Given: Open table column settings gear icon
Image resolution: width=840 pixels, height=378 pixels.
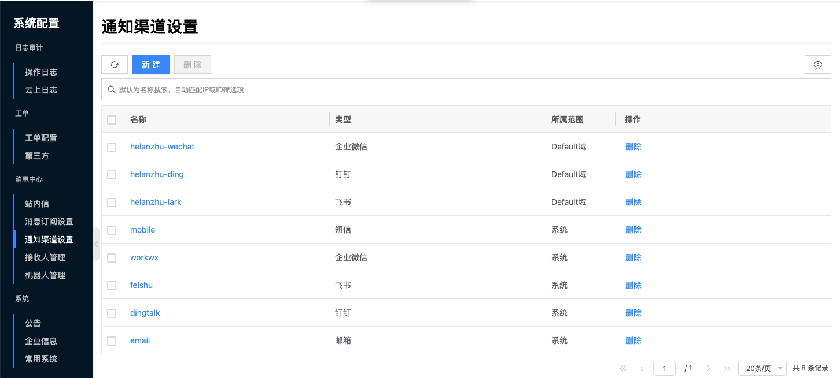Looking at the screenshot, I should (x=817, y=65).
